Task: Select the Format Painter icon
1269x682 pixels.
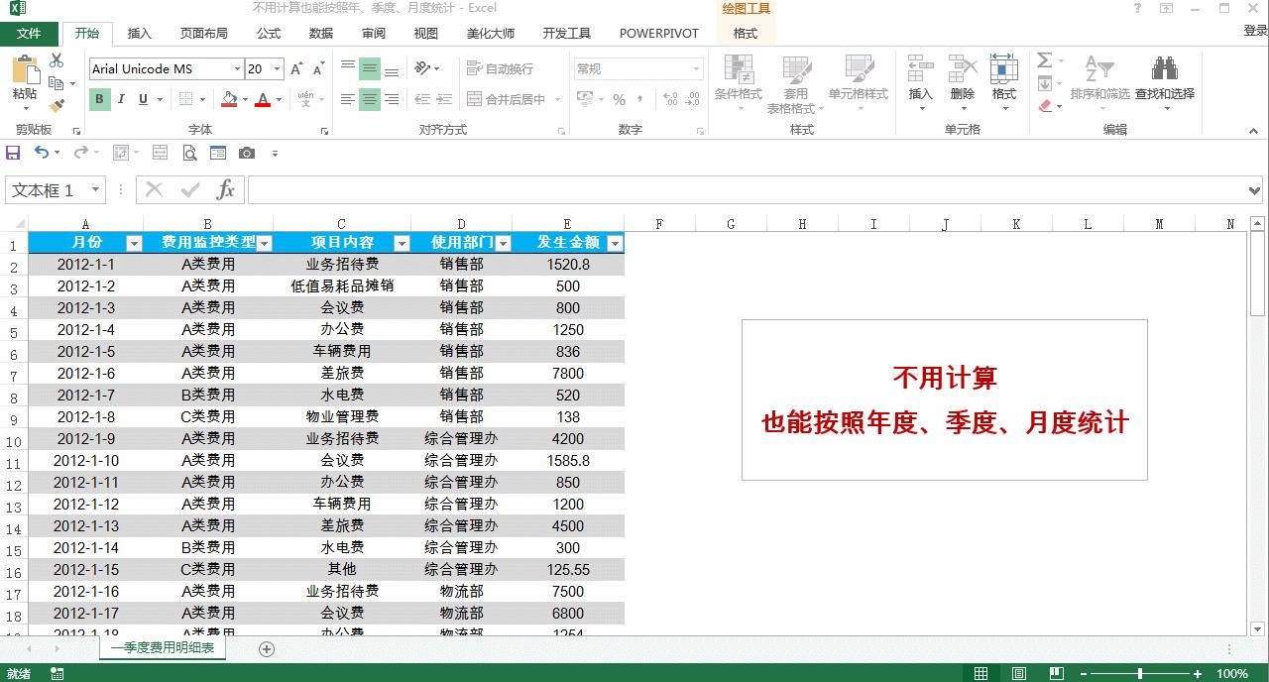Action: click(56, 106)
